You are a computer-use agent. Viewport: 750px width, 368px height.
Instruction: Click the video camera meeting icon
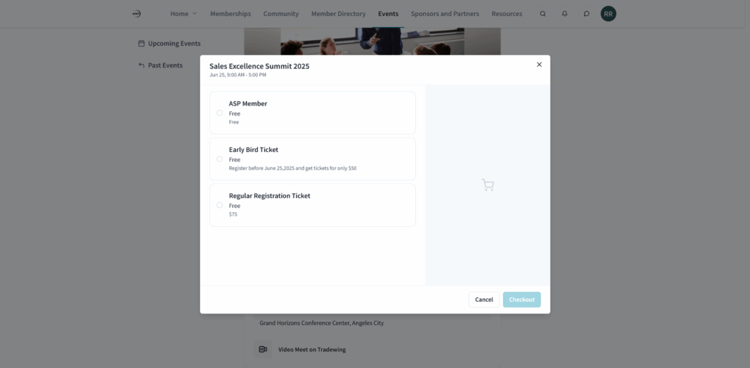[263, 350]
